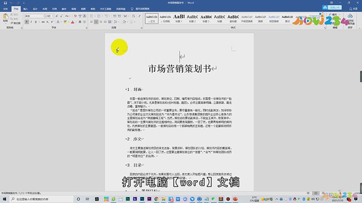362x203 pixels.
Task: Open the Bullets list dropdown arrow
Action: 95,16
